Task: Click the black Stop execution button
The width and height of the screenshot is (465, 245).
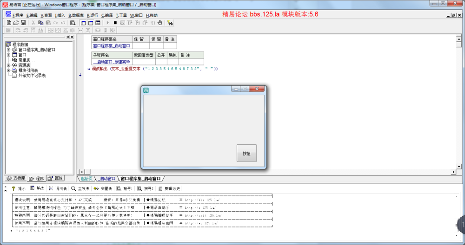Action: [x=115, y=22]
